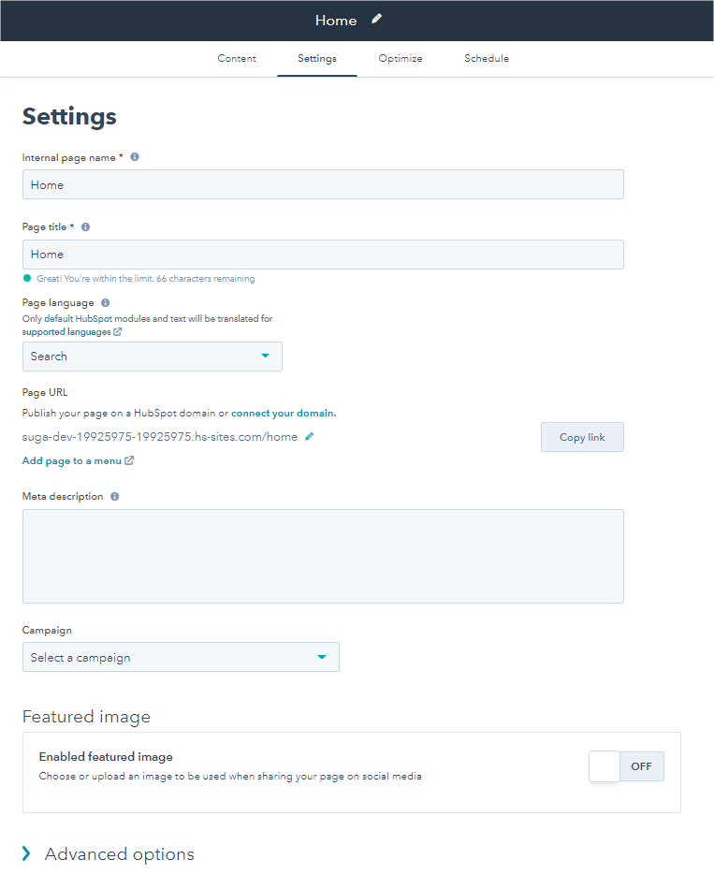Edit page URL with pencil icon

pos(310,436)
